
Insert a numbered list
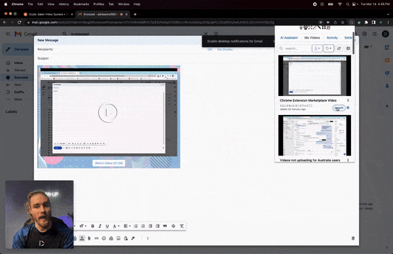(136, 226)
